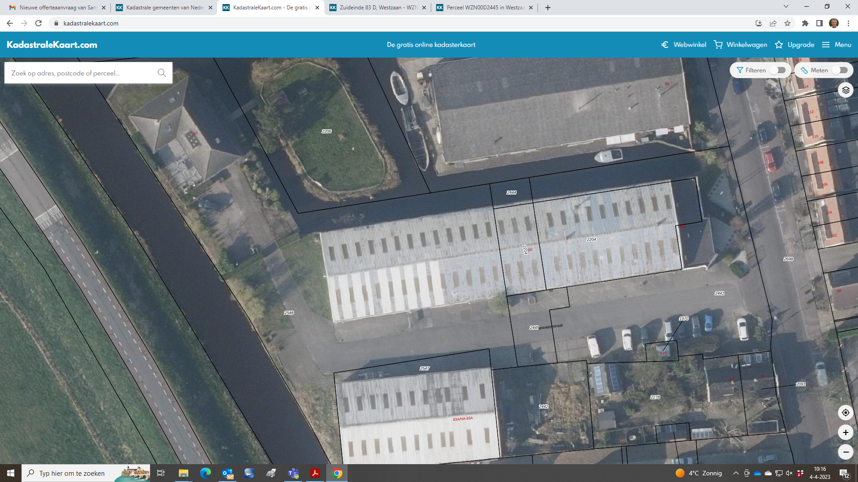The height and width of the screenshot is (482, 858).
Task: Open Chrome extensions puzzle icon
Action: click(x=805, y=23)
